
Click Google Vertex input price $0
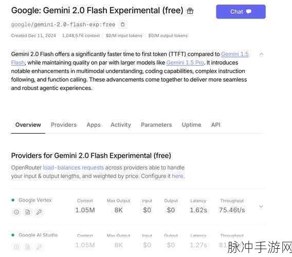coord(147,210)
